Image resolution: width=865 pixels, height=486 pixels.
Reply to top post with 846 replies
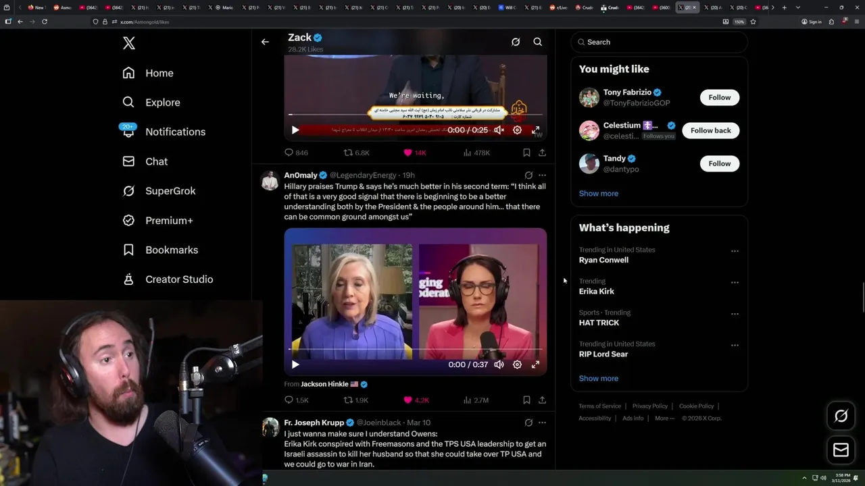[296, 153]
